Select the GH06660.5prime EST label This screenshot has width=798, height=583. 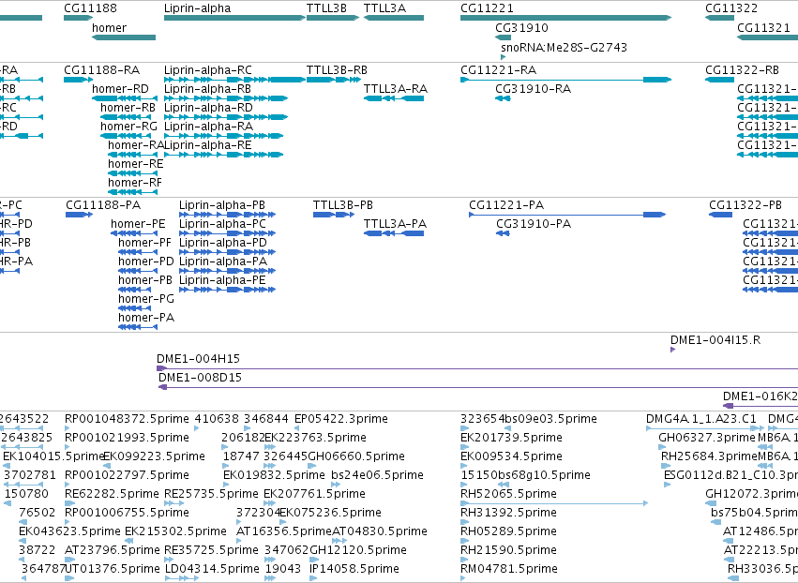356,456
